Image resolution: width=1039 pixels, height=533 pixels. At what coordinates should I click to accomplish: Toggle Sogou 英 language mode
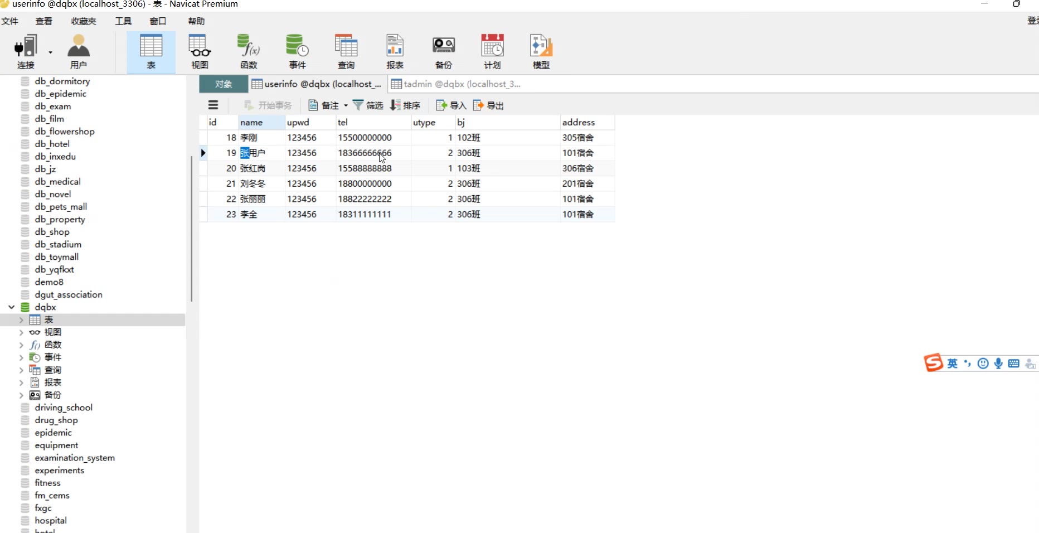952,364
